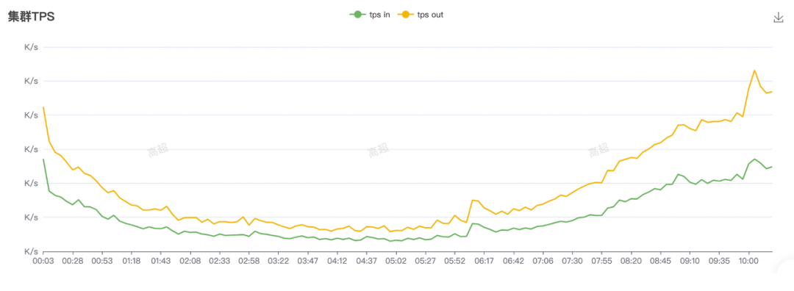Click the 04:37 time axis label

coord(366,261)
